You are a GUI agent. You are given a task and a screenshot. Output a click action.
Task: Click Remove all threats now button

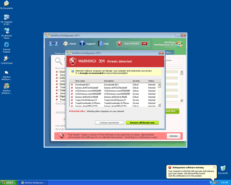coord(142,123)
